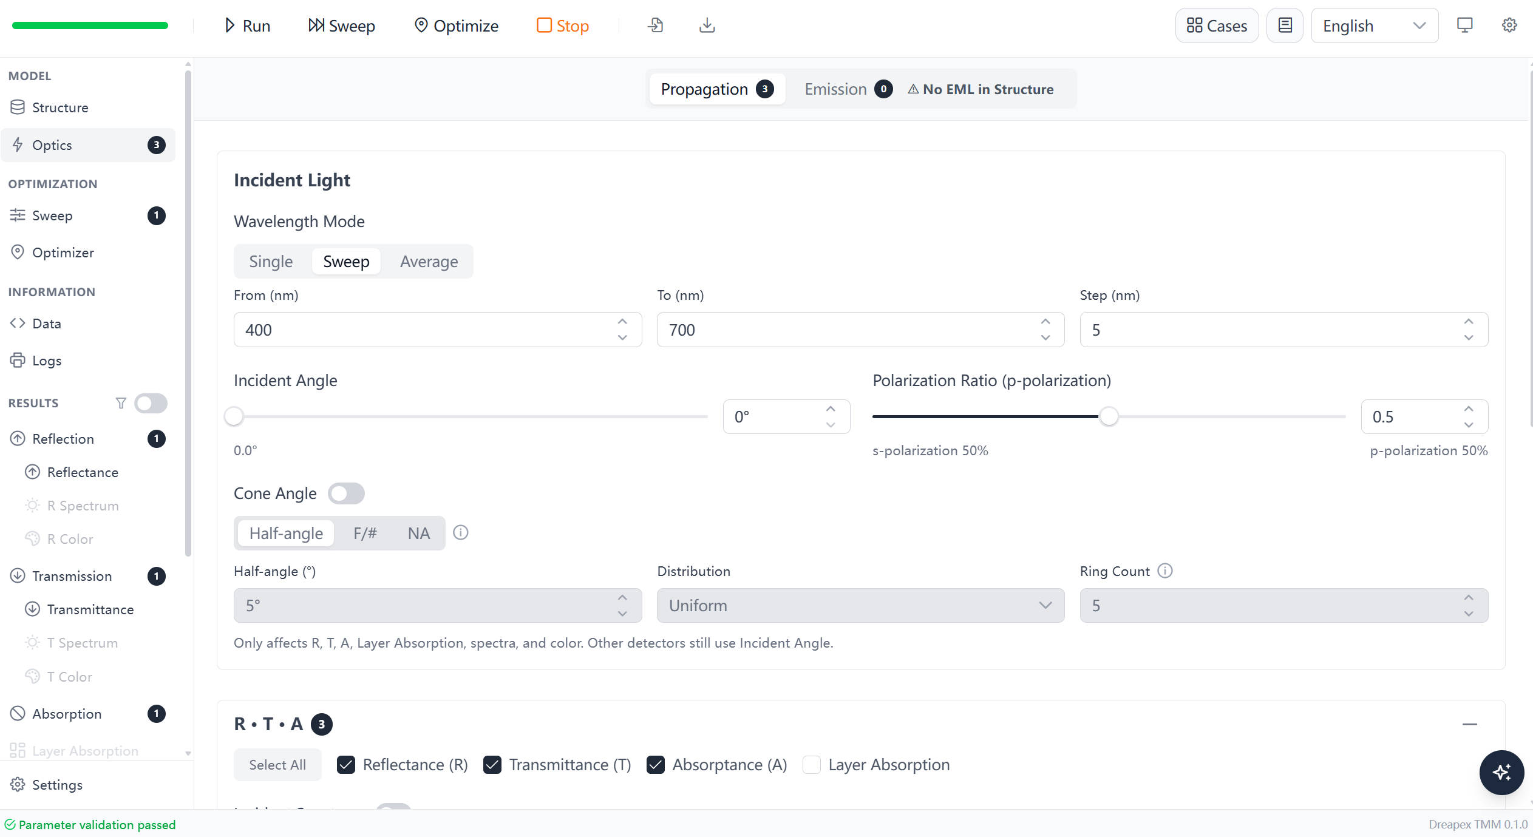Click the Reflectance up-arrow icon
Viewport: 1533px width, 837px height.
click(x=32, y=472)
